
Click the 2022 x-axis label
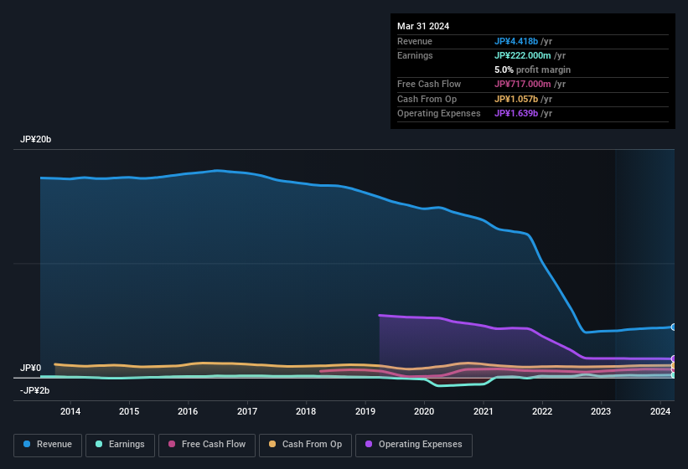point(542,411)
